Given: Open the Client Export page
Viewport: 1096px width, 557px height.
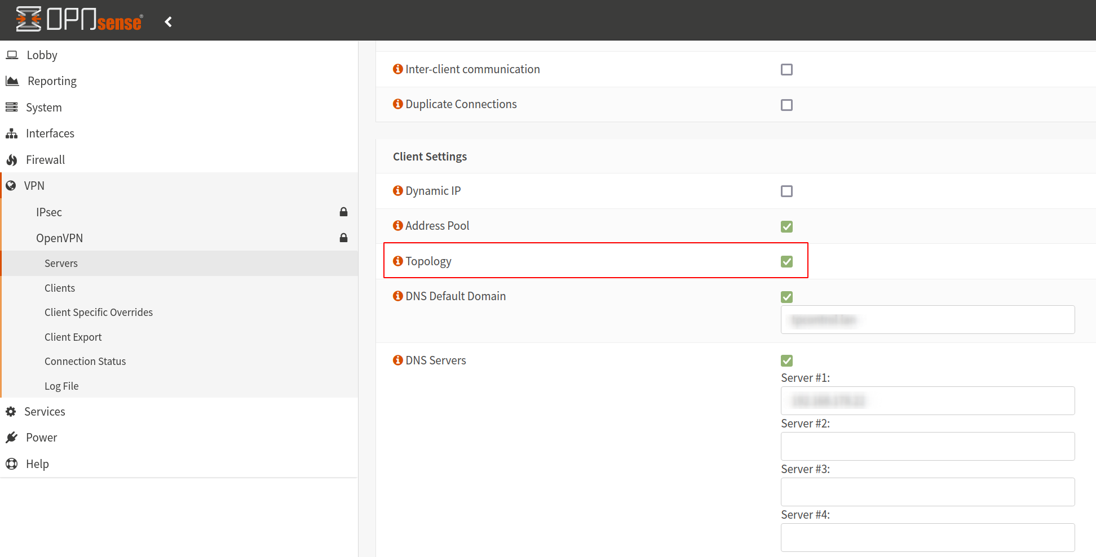Looking at the screenshot, I should point(73,337).
